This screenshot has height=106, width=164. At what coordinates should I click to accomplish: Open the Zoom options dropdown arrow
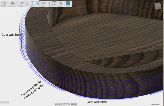pyautogui.click(x=69, y=104)
